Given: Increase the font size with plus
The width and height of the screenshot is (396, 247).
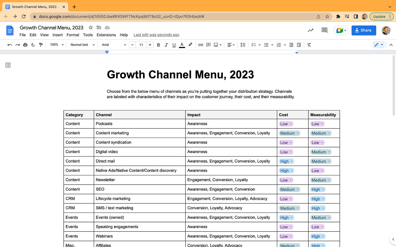Looking at the screenshot, I should (150, 45).
